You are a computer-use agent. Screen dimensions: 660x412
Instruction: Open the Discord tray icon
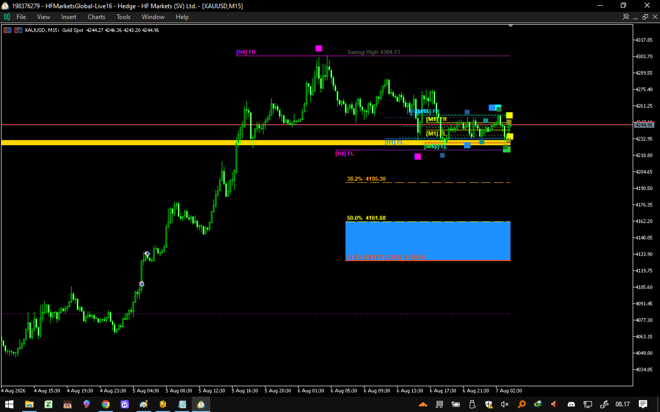pyautogui.click(x=571, y=404)
